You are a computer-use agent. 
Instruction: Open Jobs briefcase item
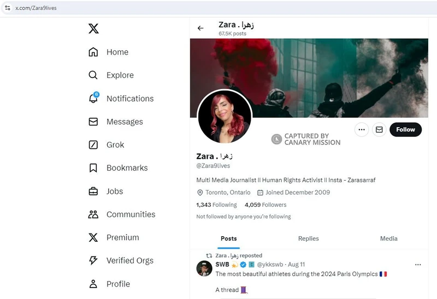[105, 192]
